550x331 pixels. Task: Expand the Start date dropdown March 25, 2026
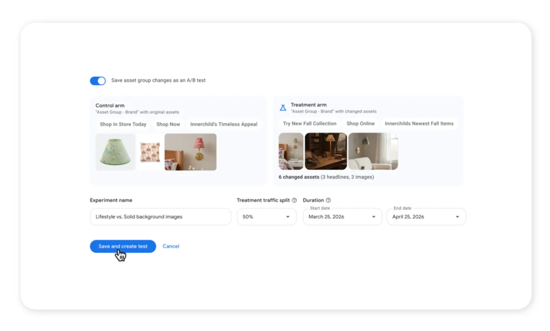[342, 217]
